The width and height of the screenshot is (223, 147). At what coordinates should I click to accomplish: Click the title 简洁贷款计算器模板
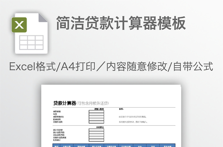[121, 23]
